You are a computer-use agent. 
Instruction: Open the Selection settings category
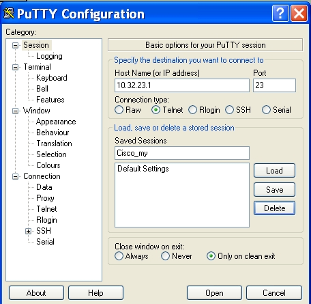click(x=51, y=154)
